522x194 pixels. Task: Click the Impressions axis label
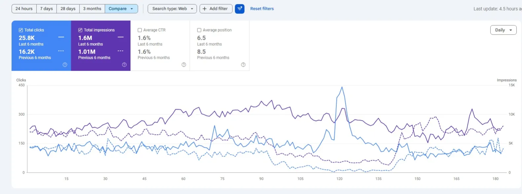(506, 80)
